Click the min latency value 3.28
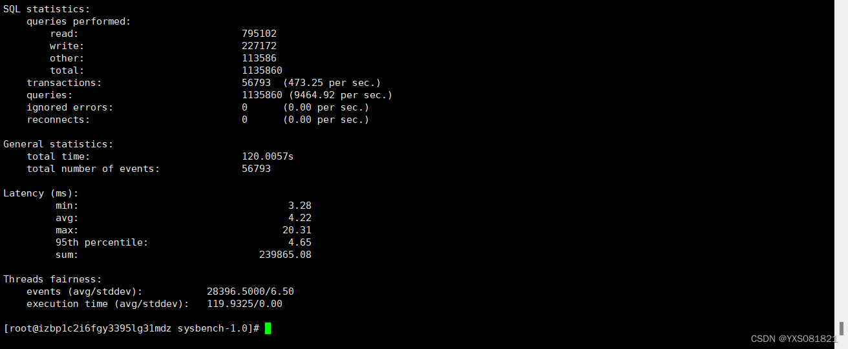This screenshot has height=349, width=848. (x=300, y=206)
